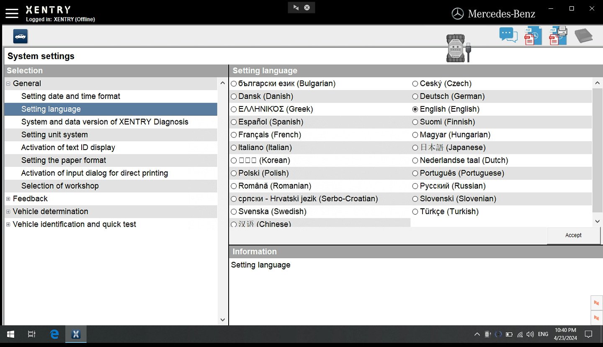Choose Español (Spanish) language option
Viewport: 603px width, 347px height.
[267, 122]
